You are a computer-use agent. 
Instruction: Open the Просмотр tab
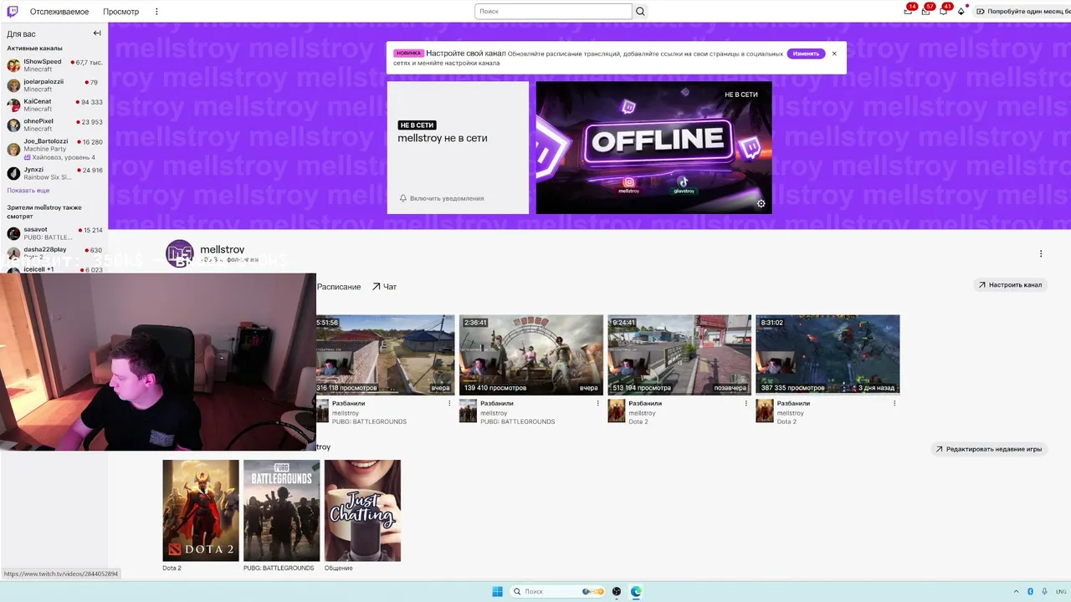click(x=121, y=12)
